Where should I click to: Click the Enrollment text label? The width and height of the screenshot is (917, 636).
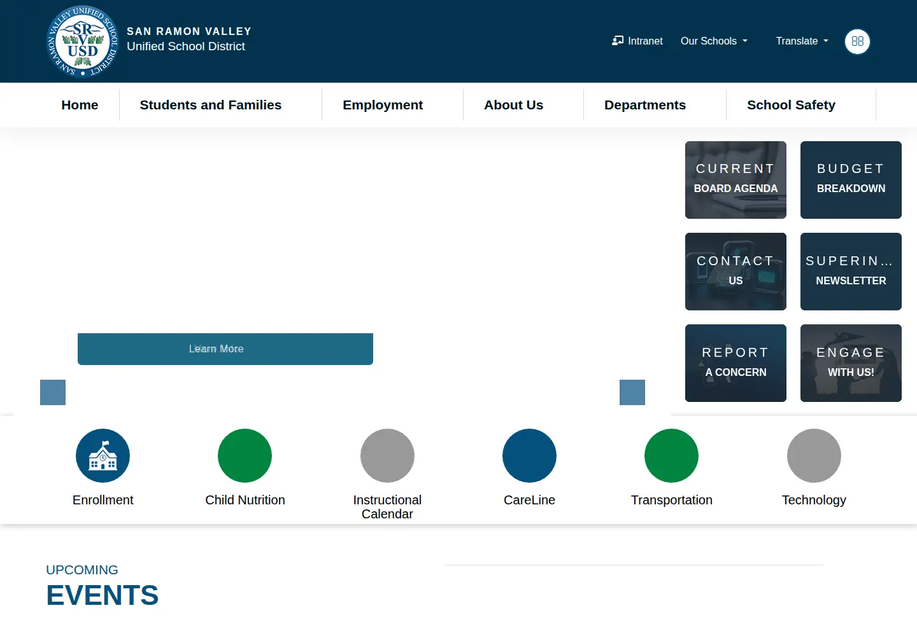(103, 500)
